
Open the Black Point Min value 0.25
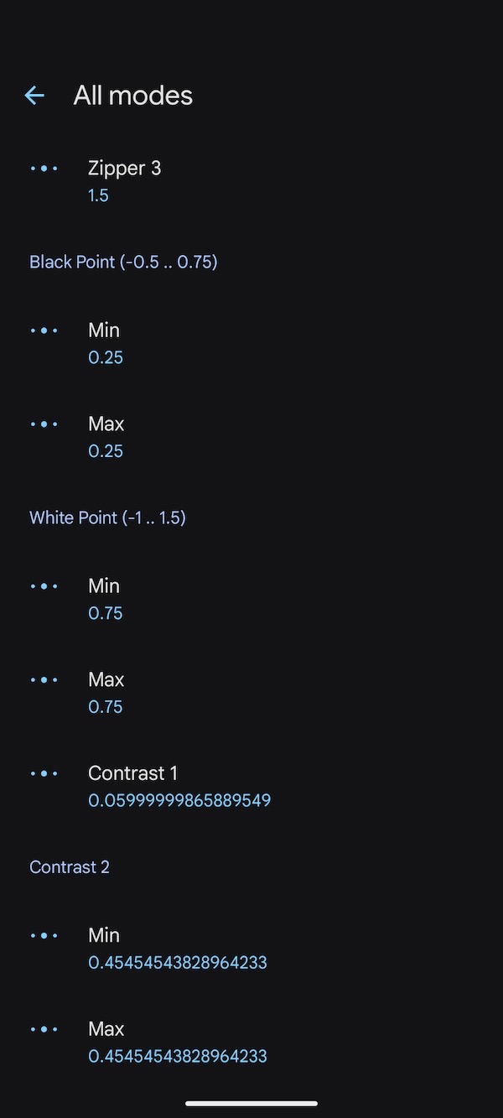click(106, 357)
